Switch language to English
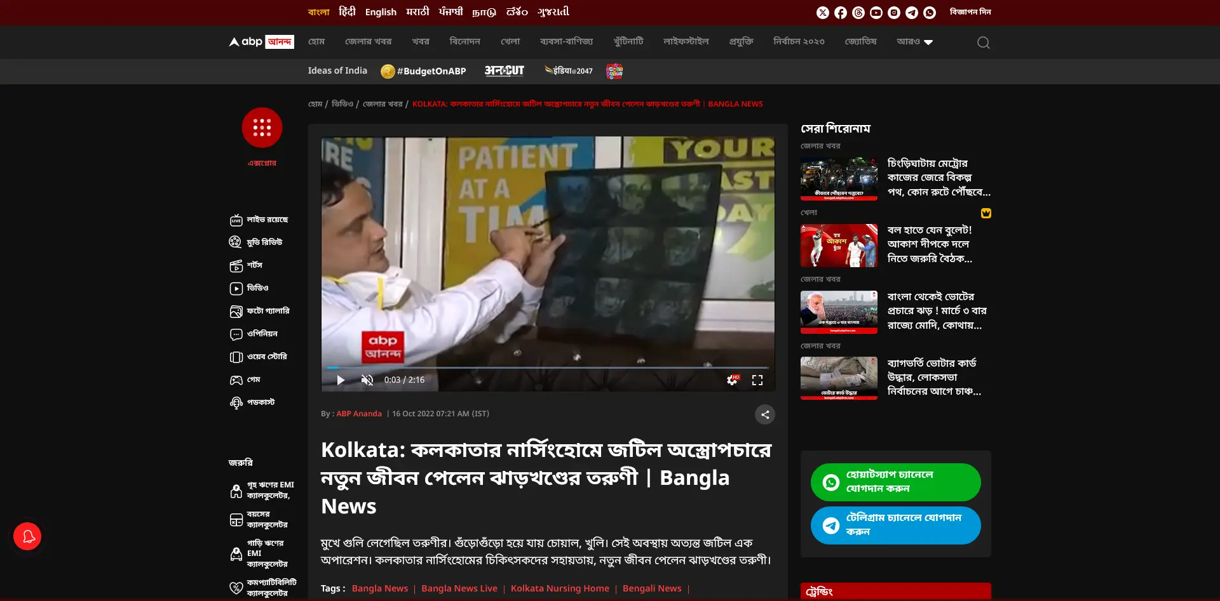Screen dimensions: 1220x601 pyautogui.click(x=381, y=12)
